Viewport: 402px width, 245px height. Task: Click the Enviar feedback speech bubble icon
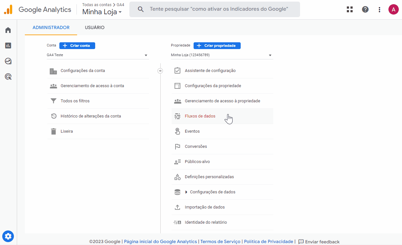coord(301,241)
